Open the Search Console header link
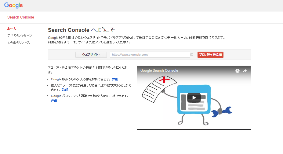Viewport: 283px width, 154px height. pyautogui.click(x=20, y=17)
